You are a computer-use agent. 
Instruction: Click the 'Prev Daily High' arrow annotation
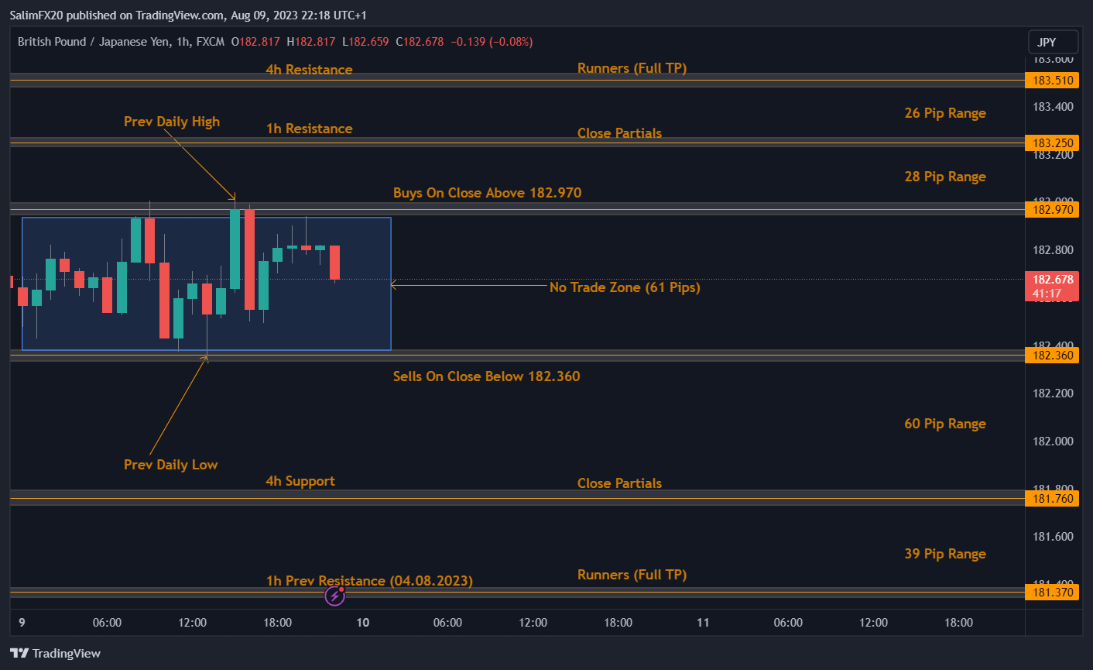tap(171, 122)
